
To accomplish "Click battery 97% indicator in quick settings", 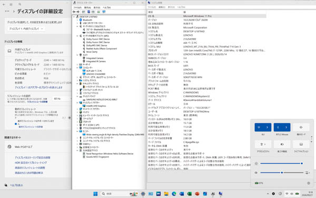I will coord(259,183).
